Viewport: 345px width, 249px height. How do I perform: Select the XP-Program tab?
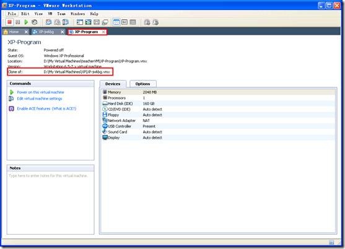(86, 32)
